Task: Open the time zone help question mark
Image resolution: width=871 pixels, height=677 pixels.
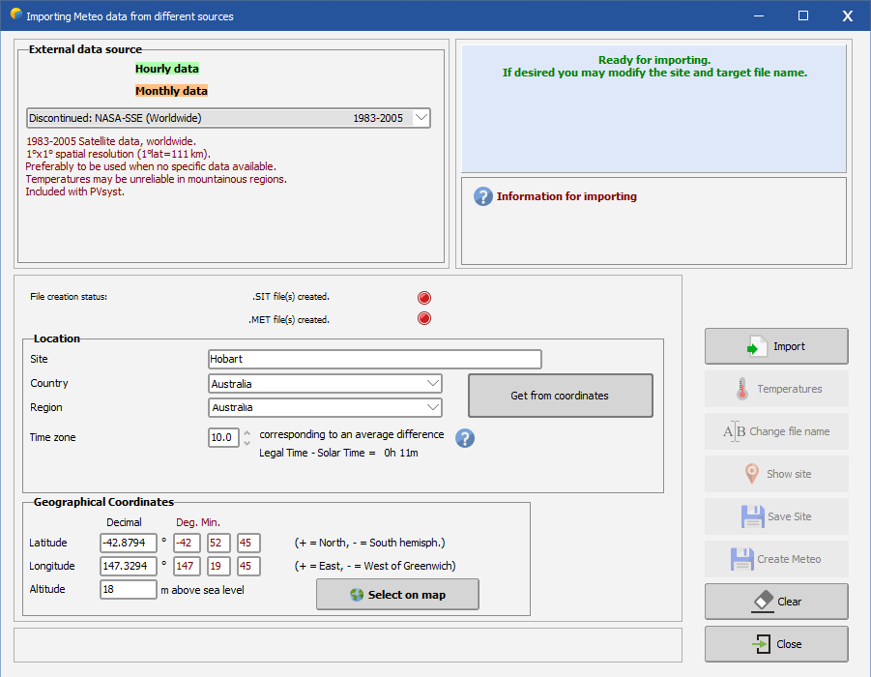Action: click(465, 438)
